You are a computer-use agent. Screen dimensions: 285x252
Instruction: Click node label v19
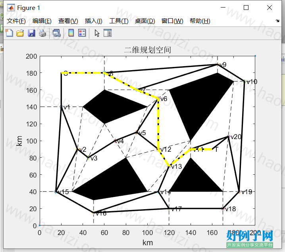pos(246,192)
